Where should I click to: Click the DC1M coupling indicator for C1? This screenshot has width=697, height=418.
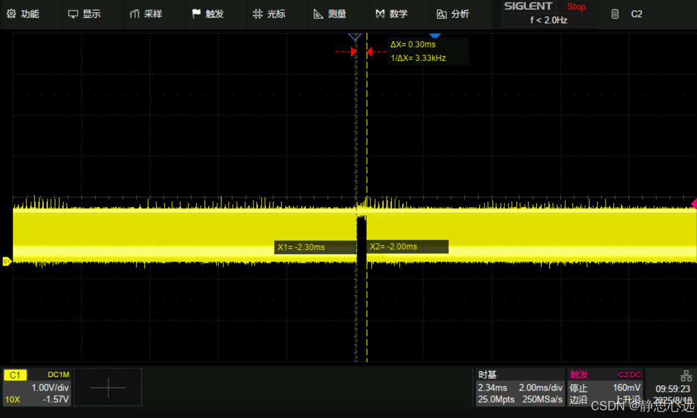[59, 375]
